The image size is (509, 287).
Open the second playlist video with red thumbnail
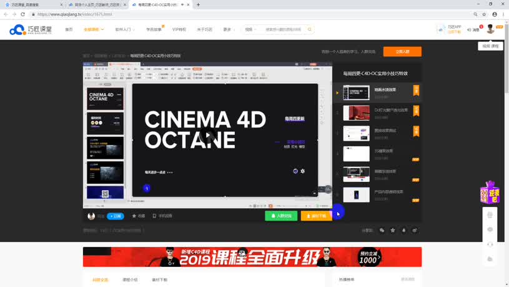click(x=356, y=113)
